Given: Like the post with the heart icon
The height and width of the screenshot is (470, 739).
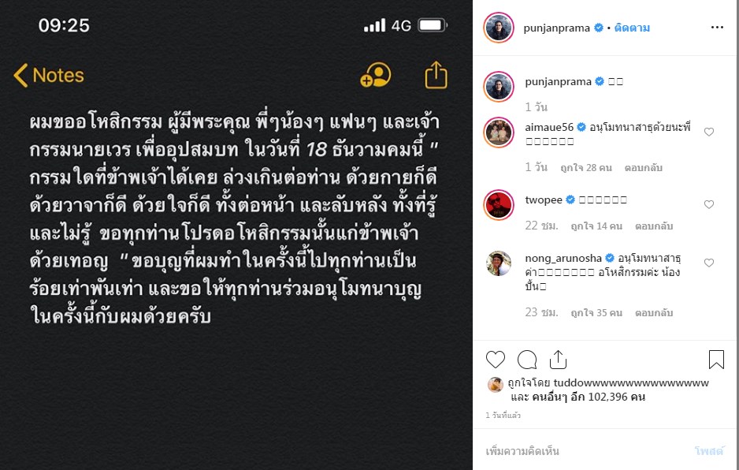Looking at the screenshot, I should click(496, 360).
